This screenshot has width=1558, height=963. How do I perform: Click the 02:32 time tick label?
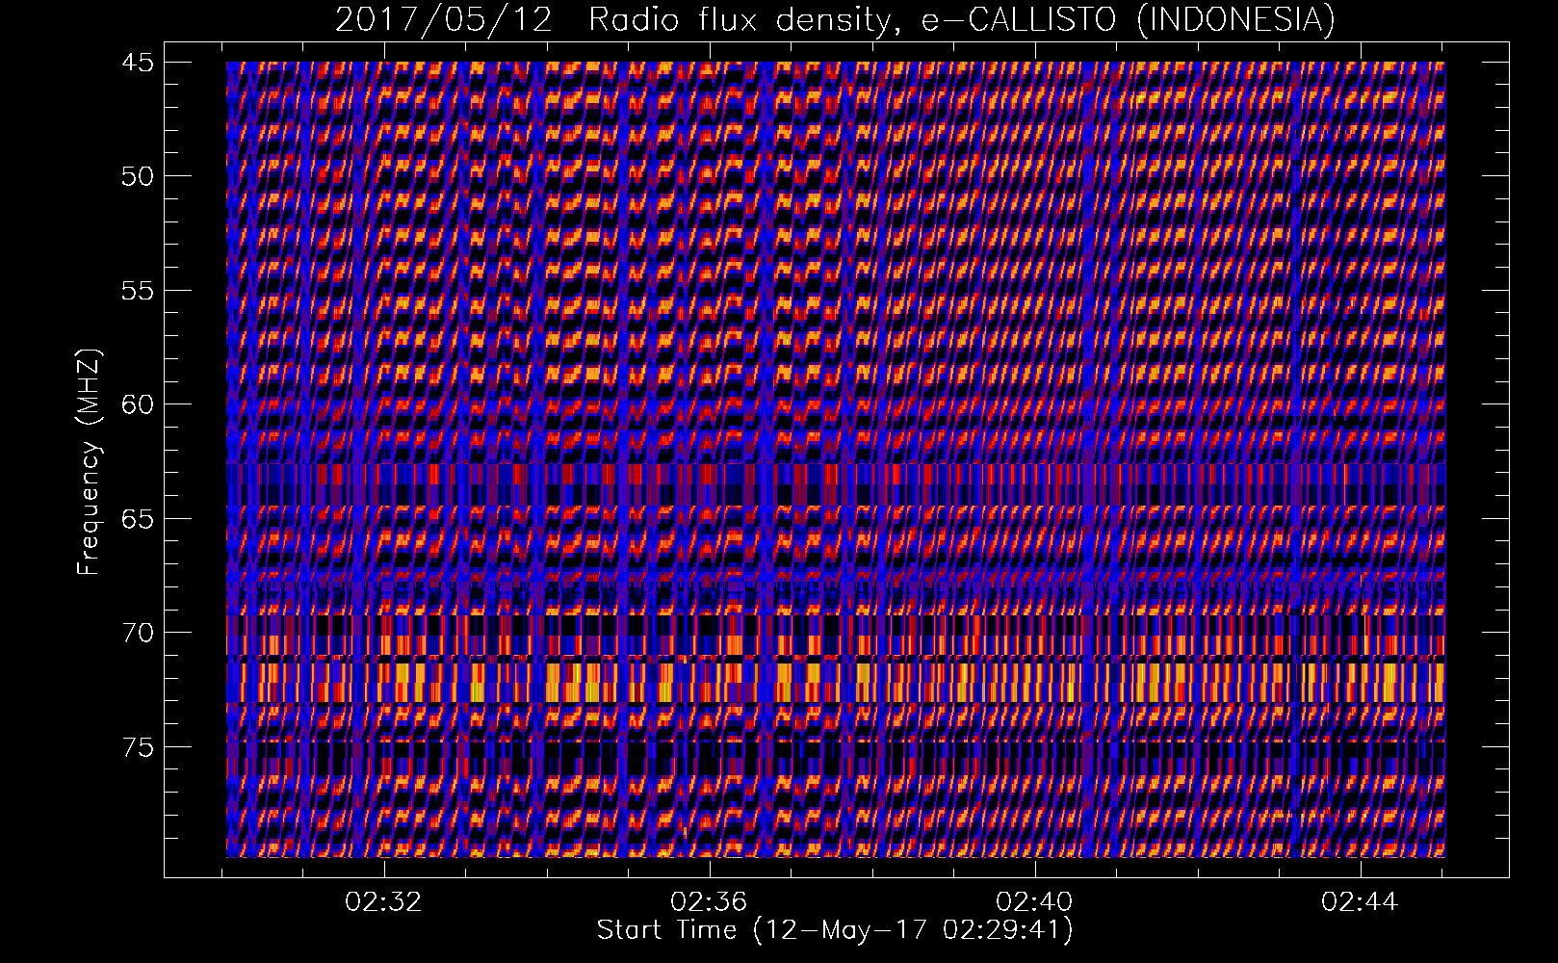click(x=384, y=902)
